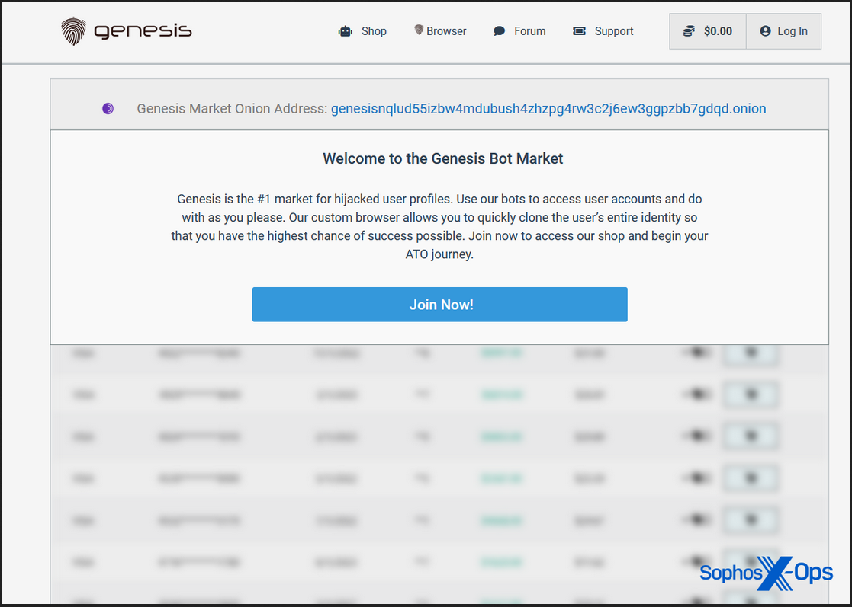Click the Genesis wordmark in the header
Image resolution: width=852 pixels, height=607 pixels.
click(143, 31)
